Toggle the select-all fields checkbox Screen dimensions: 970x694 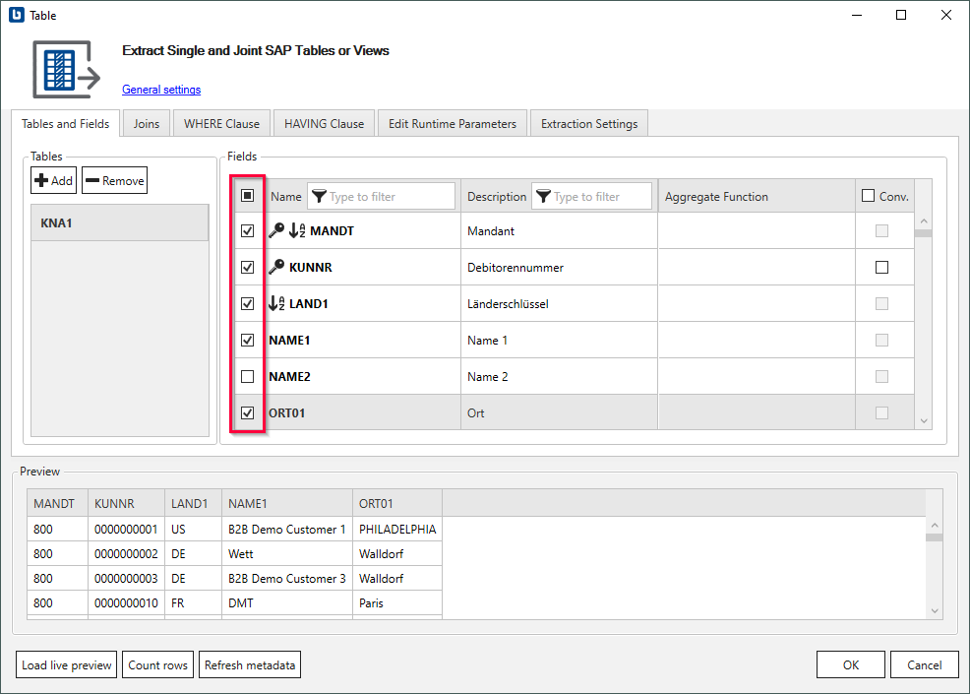pos(248,196)
